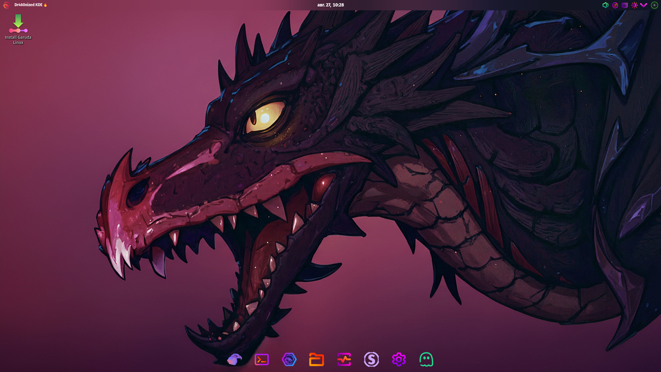Open the terminal from the dock

tap(262, 359)
